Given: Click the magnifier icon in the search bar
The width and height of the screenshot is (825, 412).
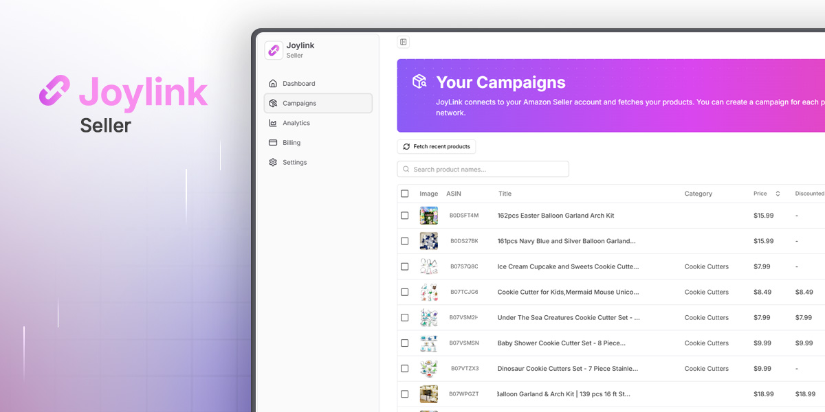Looking at the screenshot, I should point(405,169).
